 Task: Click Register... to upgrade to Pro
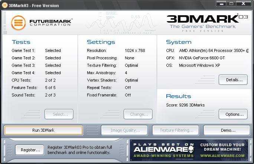pyautogui.click(x=30, y=150)
